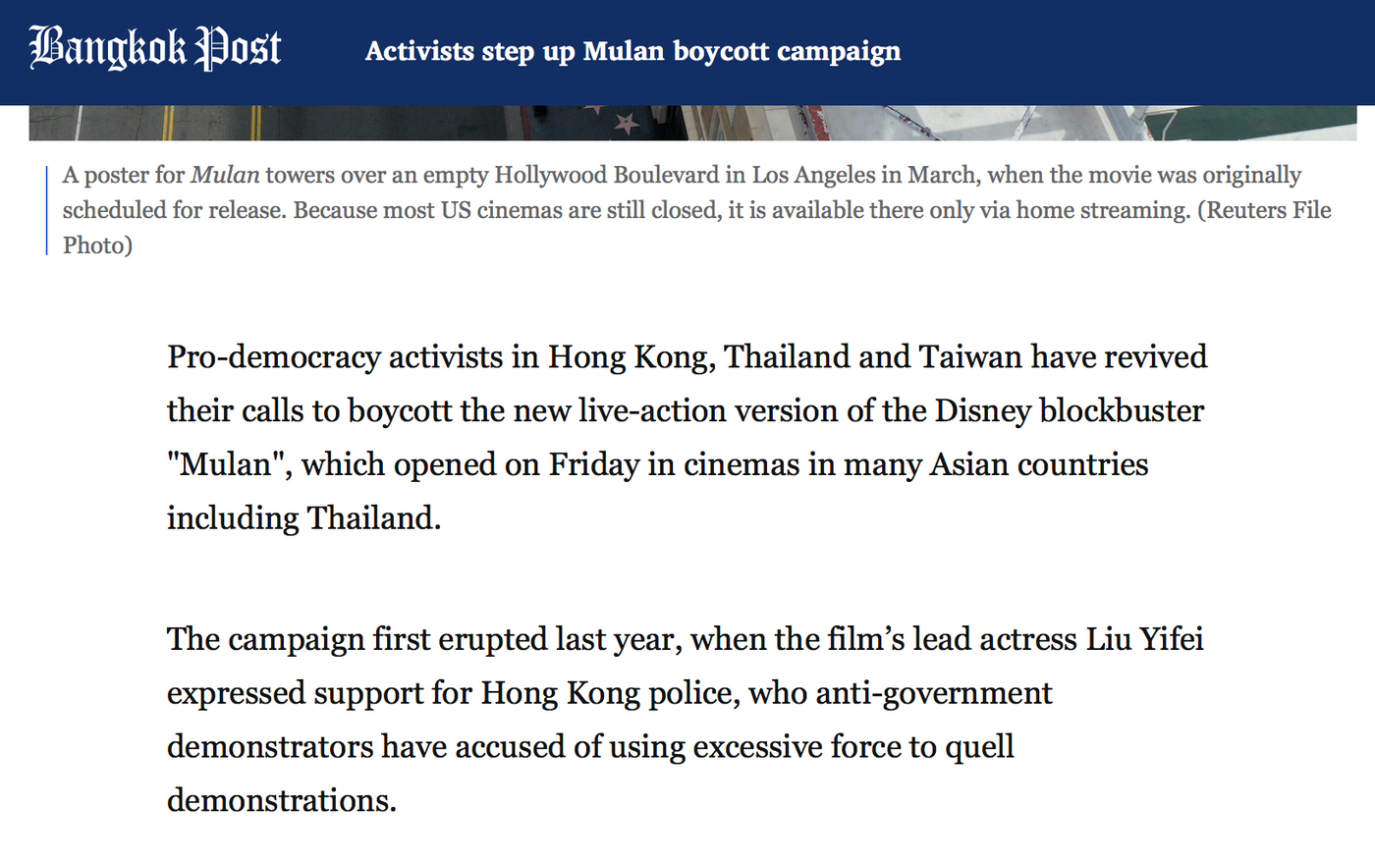The width and height of the screenshot is (1375, 860).
Task: Click the name 'Liu Yifei' in the article
Action: pyautogui.click(x=1144, y=639)
